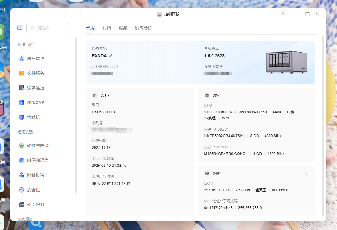Expand the 网络 section chevron arrow

click(x=306, y=173)
